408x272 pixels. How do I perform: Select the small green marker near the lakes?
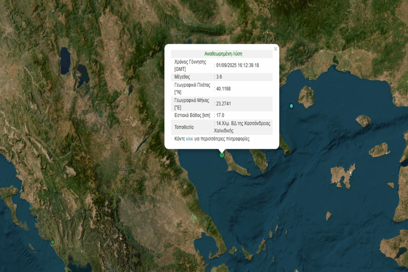tap(125, 92)
